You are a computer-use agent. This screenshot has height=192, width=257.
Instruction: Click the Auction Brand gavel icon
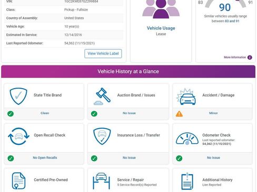click(102, 96)
